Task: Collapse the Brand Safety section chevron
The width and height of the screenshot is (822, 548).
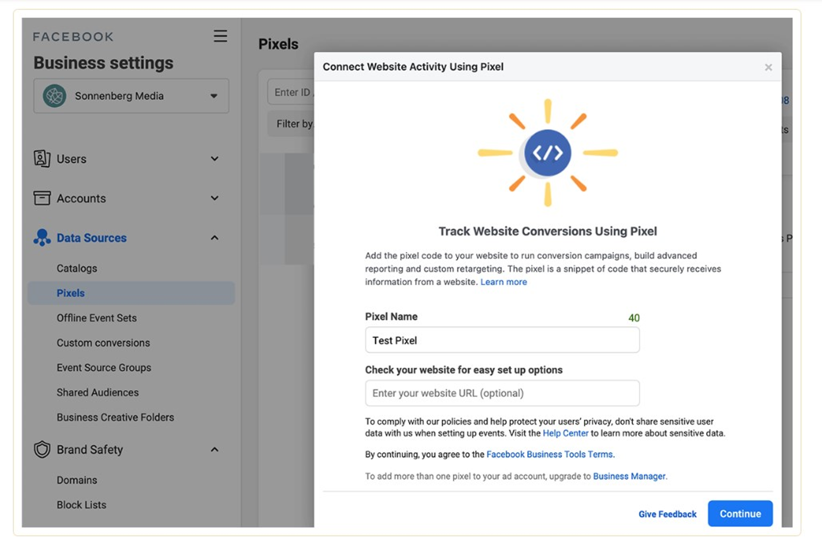Action: (x=214, y=450)
